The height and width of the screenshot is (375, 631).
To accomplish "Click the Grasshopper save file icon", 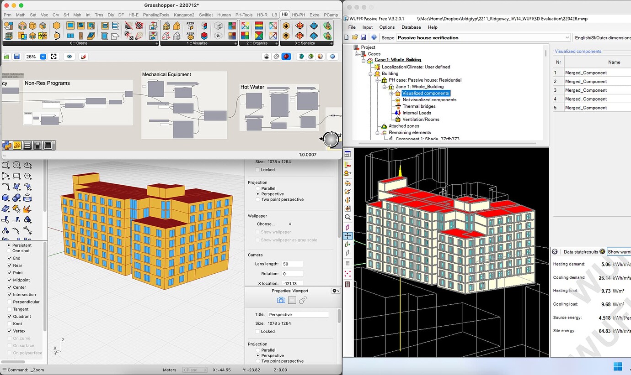I will click(17, 57).
